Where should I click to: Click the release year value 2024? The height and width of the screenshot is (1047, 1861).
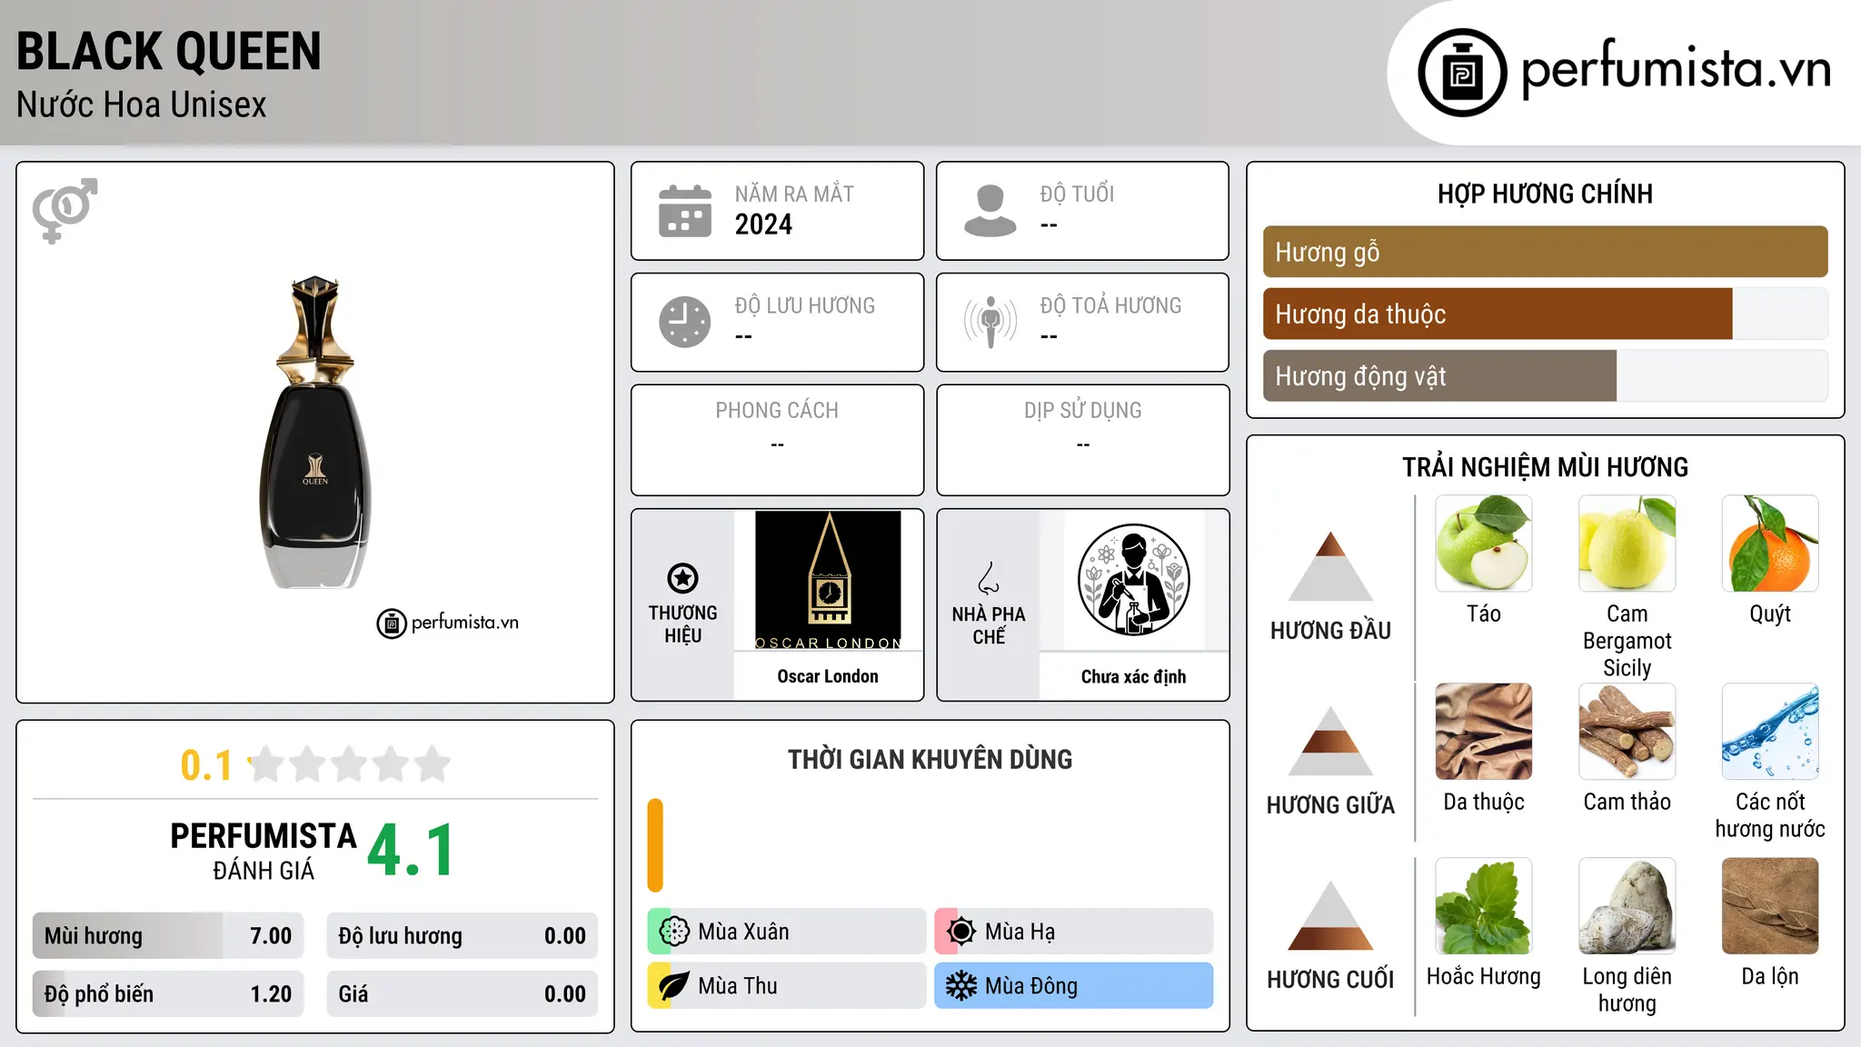(763, 224)
